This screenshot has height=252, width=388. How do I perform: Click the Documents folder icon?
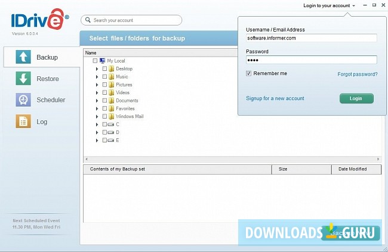(x=112, y=101)
